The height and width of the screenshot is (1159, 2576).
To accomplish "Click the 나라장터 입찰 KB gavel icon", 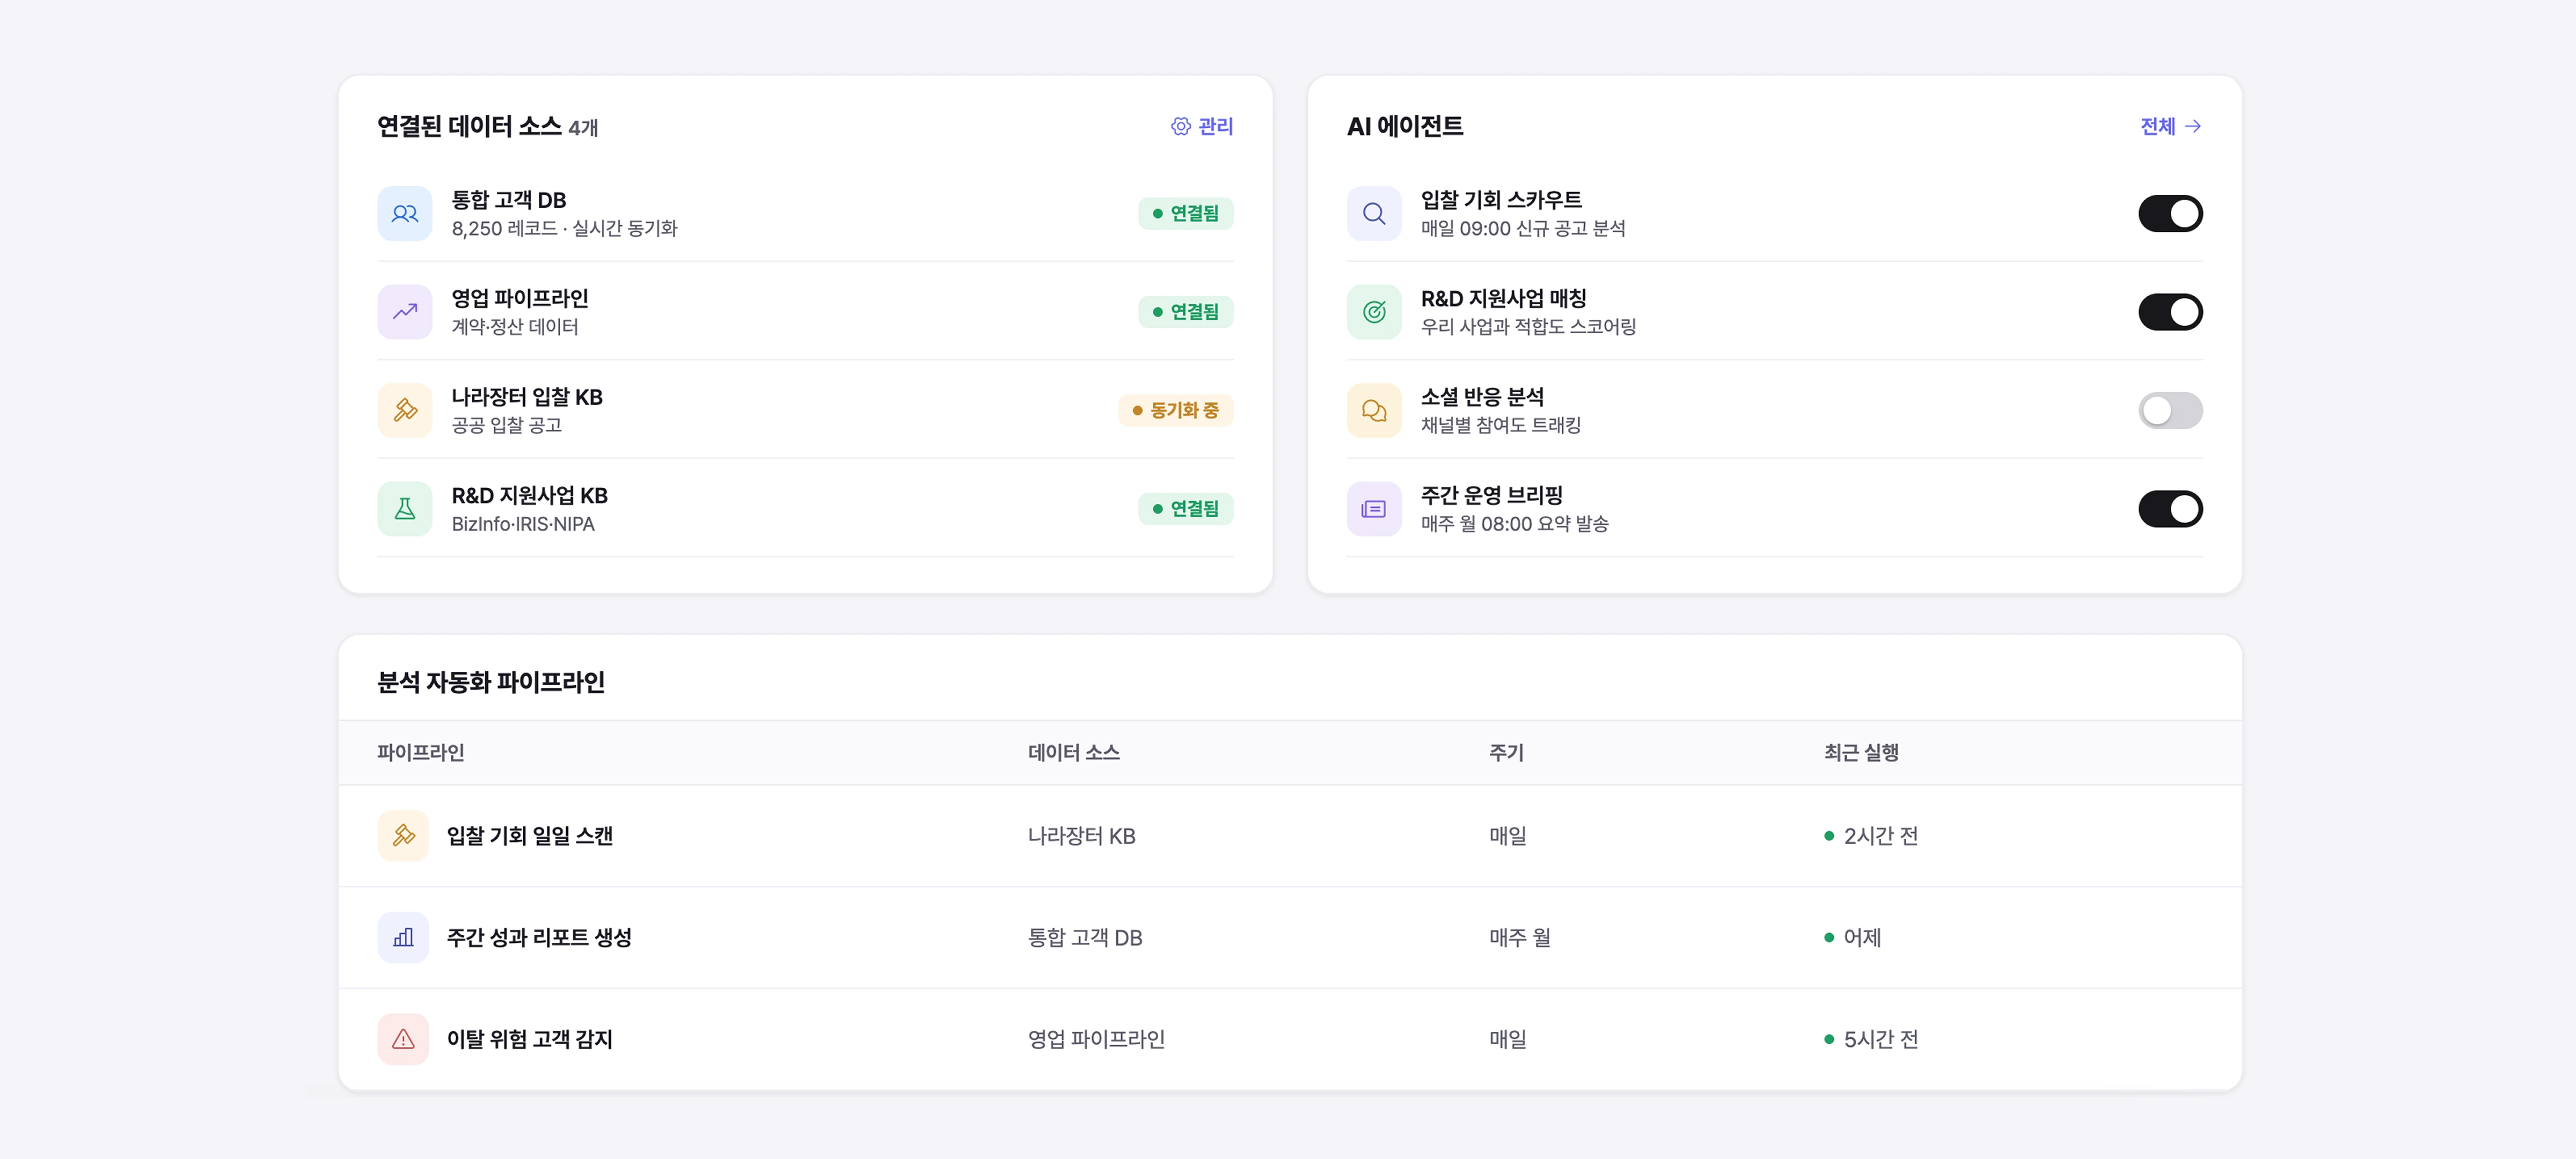I will tap(404, 410).
